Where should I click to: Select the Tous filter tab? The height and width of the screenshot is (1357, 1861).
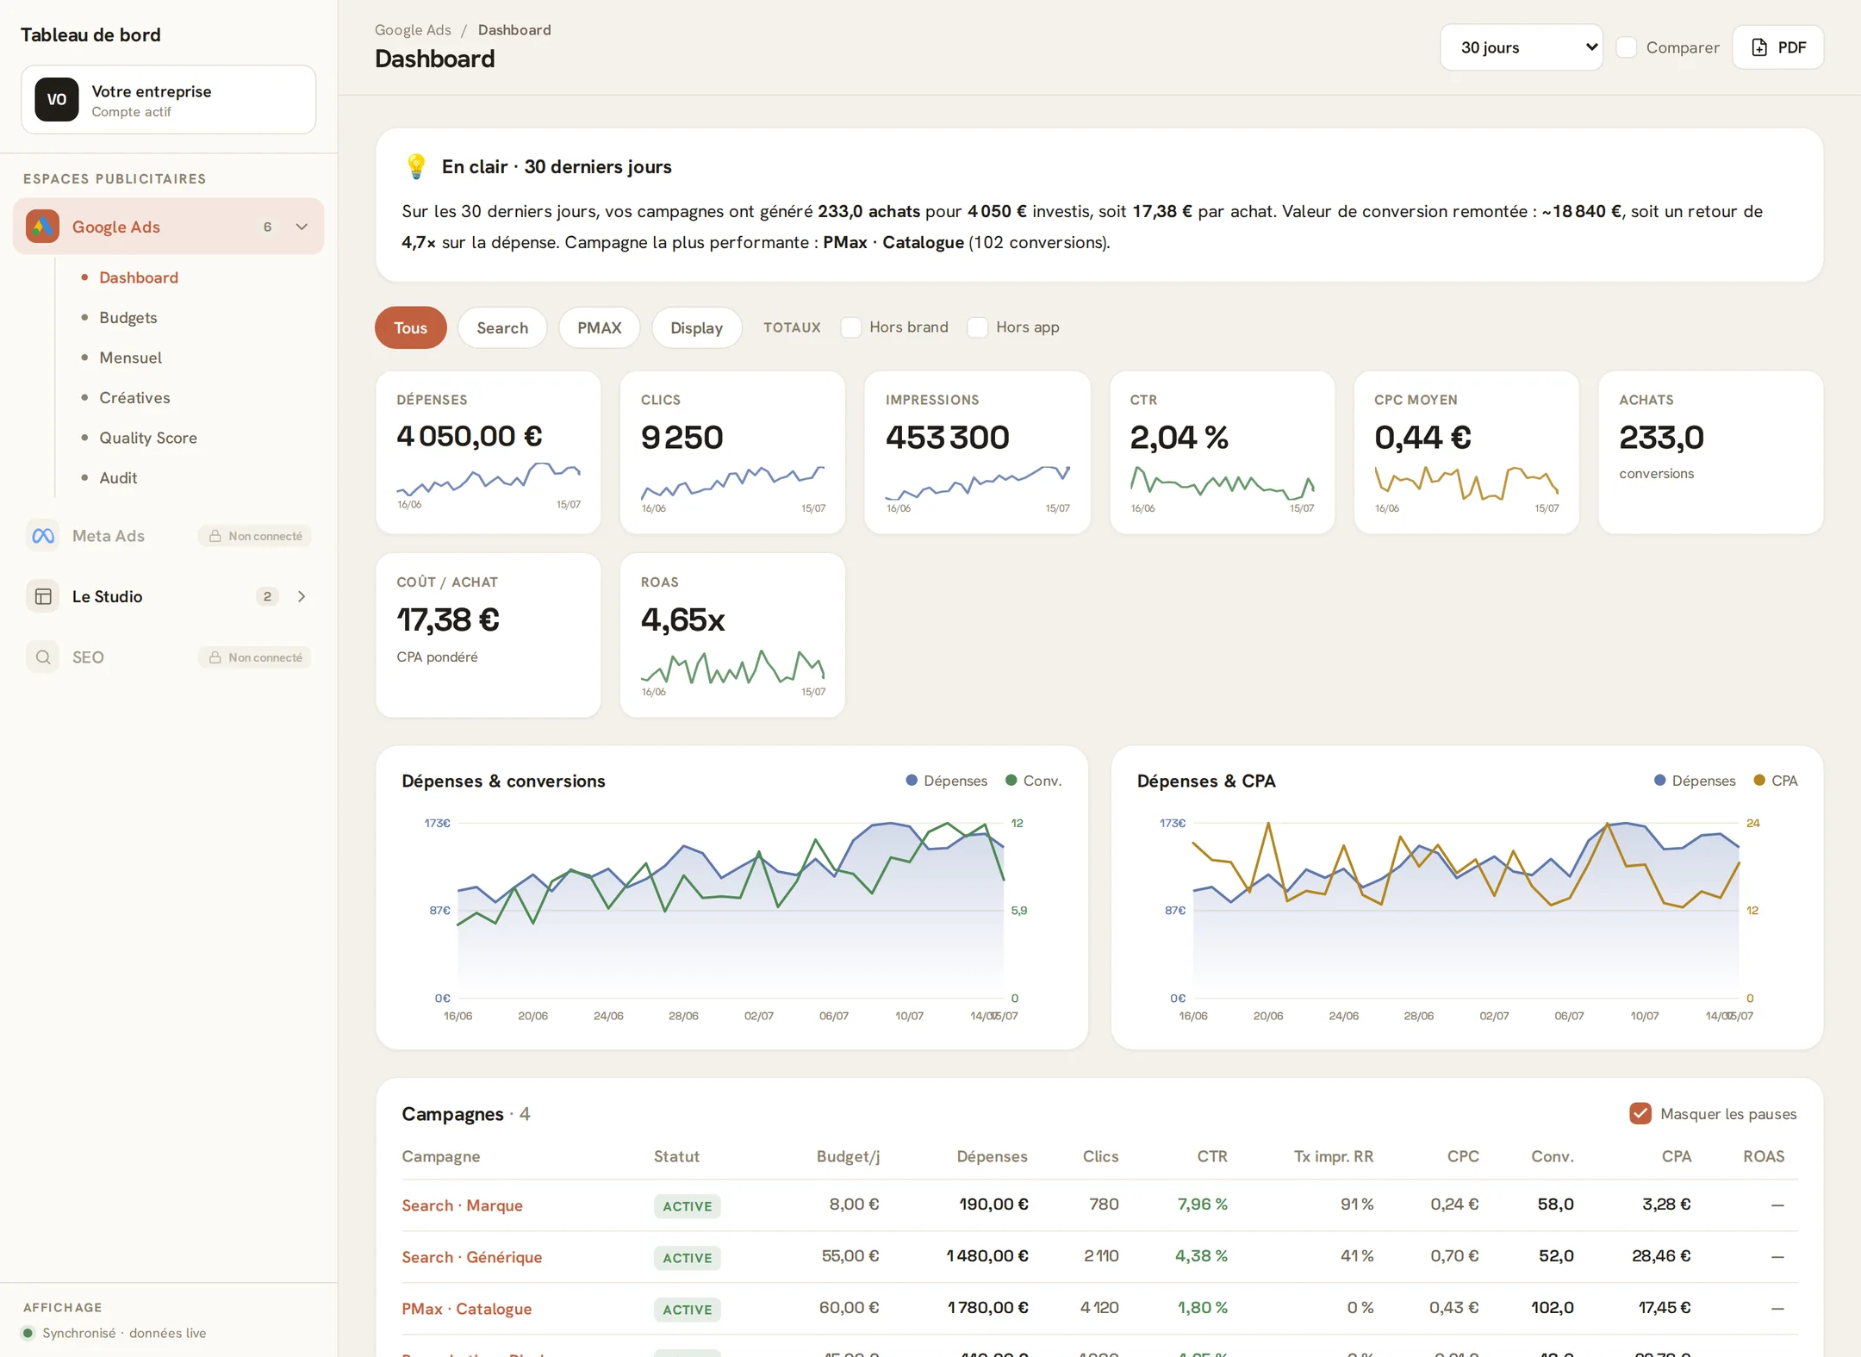410,327
